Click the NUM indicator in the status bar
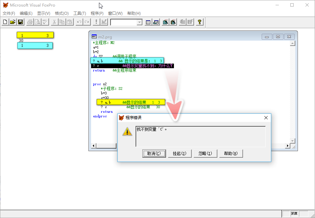This screenshot has width=315, height=218. (294, 214)
